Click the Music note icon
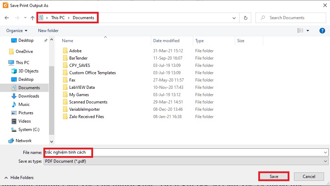 (14, 104)
